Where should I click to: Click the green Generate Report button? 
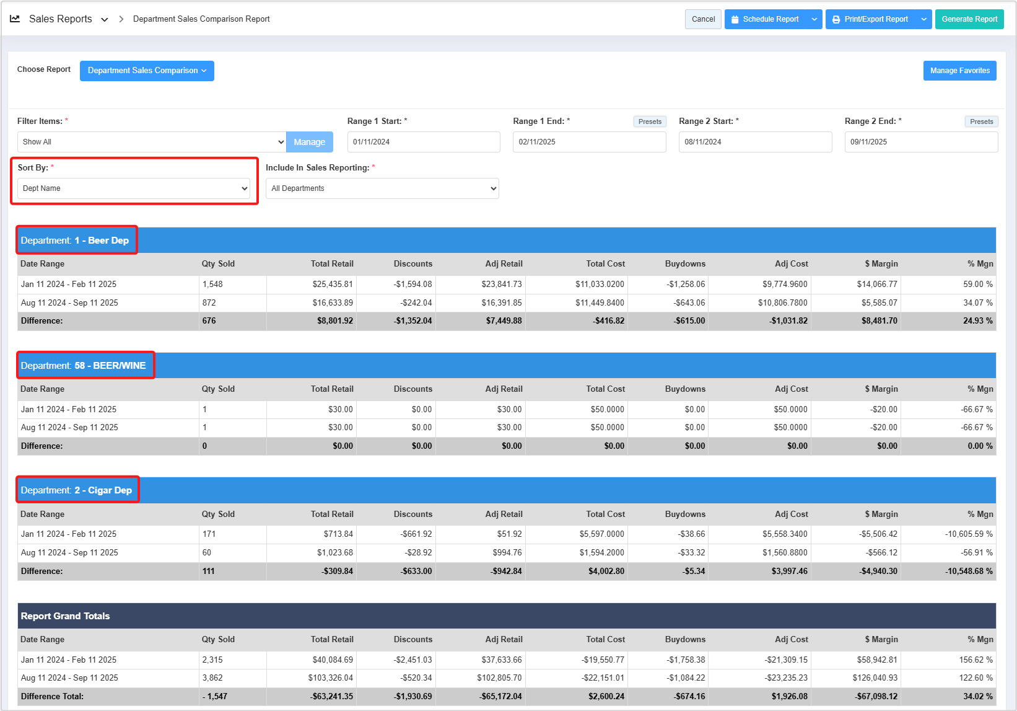tap(969, 19)
